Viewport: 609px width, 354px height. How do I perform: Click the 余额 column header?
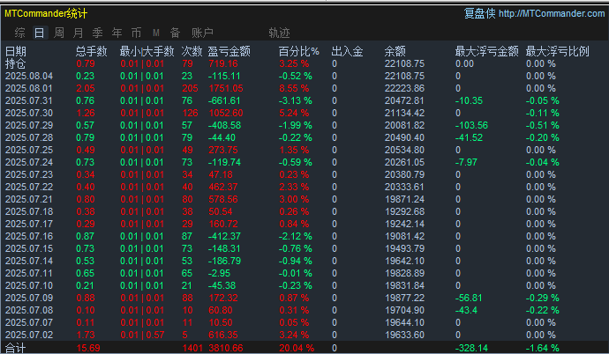click(396, 52)
